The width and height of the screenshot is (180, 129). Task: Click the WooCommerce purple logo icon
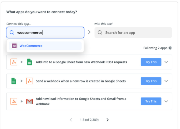click(x=14, y=46)
